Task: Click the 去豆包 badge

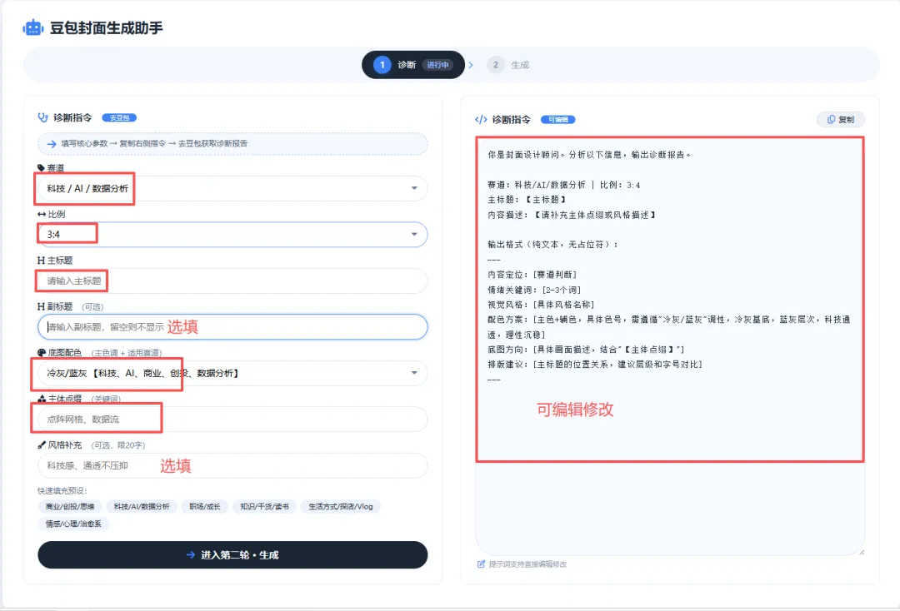Action: click(x=119, y=117)
